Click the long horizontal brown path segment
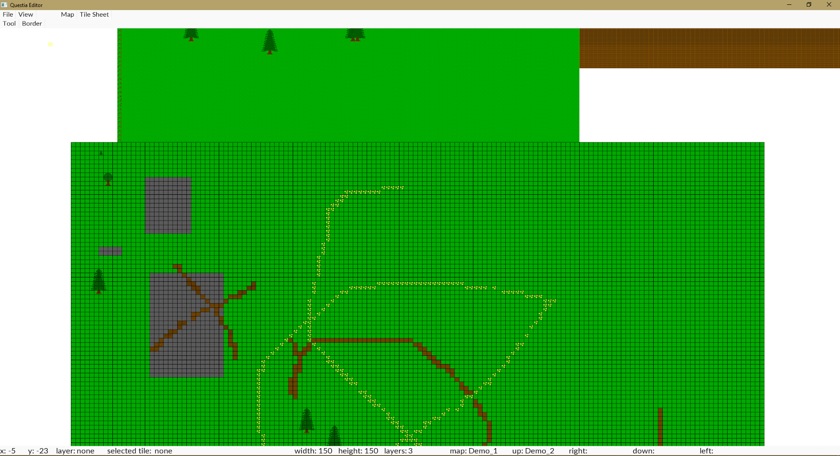 coord(361,340)
